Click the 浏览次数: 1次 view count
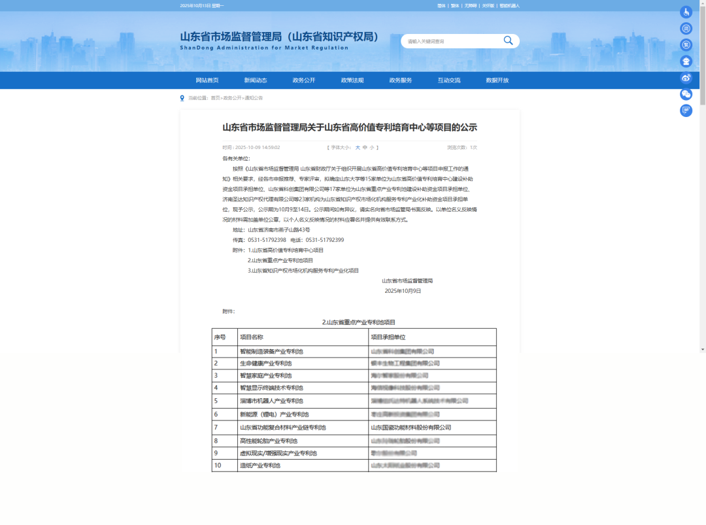This screenshot has width=706, height=525. coord(462,148)
